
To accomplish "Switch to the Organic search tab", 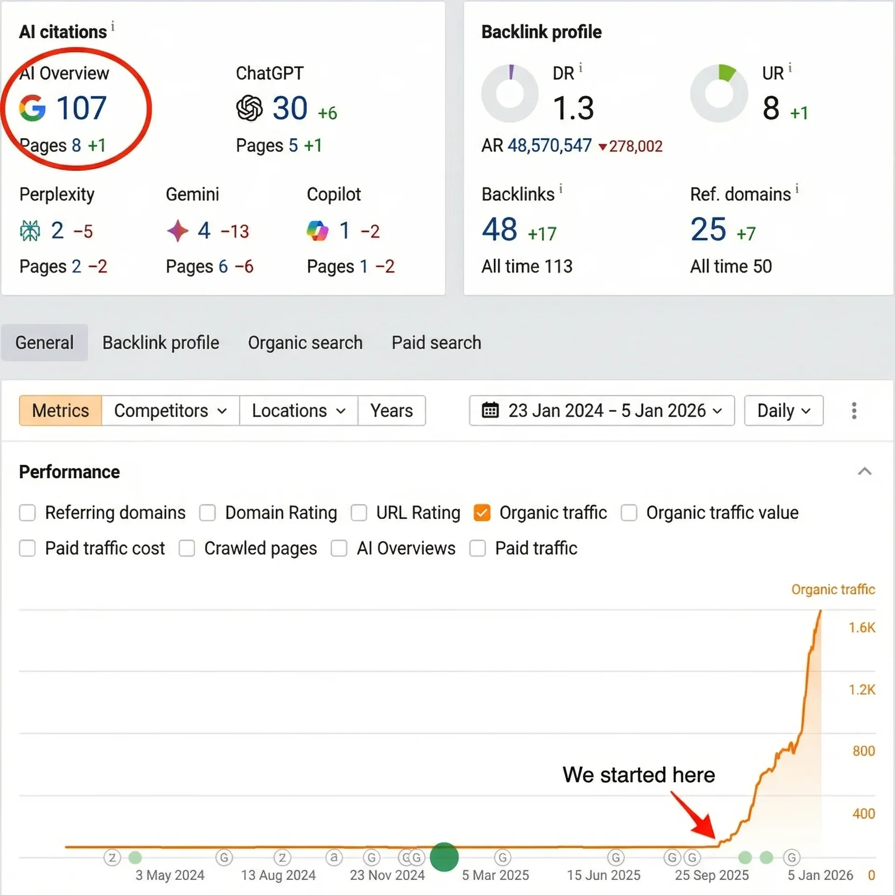I will 305,343.
